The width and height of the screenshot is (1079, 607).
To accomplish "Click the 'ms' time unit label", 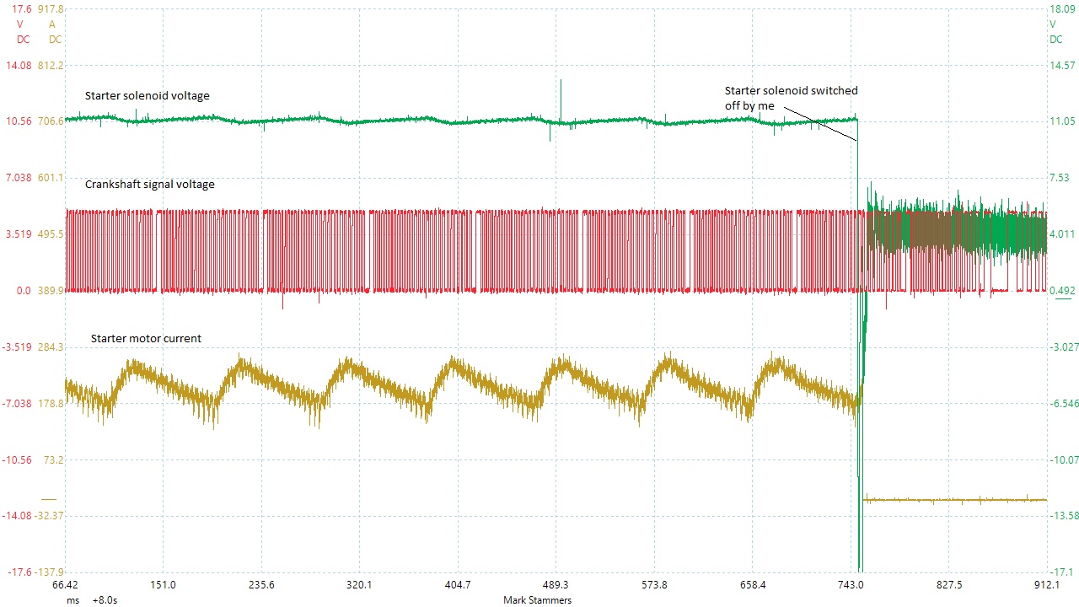I will [x=73, y=600].
